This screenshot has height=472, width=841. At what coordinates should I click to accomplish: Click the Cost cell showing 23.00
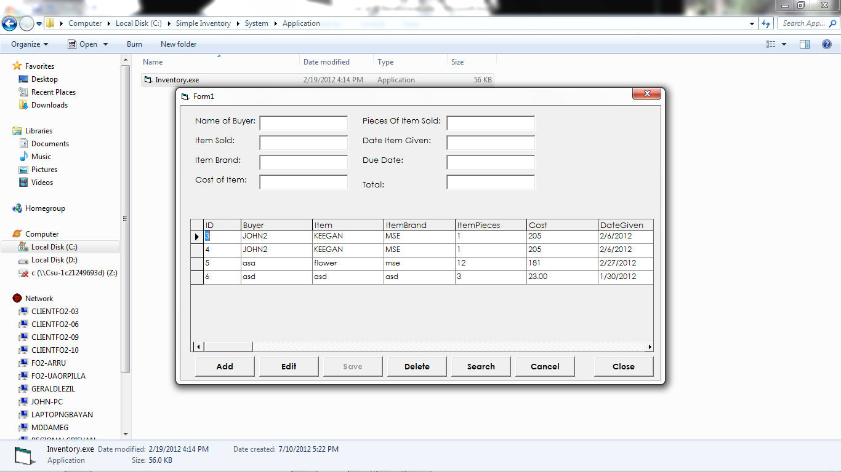(x=562, y=277)
